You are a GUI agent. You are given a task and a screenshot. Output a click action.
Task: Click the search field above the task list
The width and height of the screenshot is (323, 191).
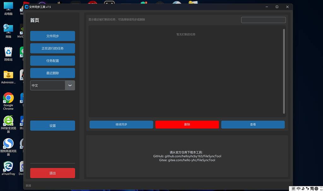coord(263,20)
